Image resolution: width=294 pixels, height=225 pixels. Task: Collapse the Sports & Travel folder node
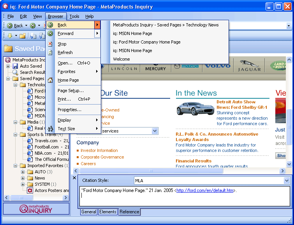point(15,134)
